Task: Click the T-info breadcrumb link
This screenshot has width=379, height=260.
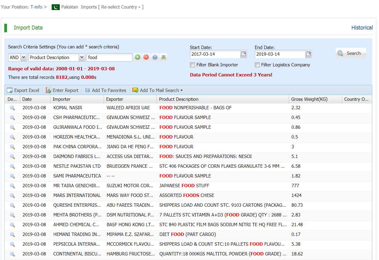Action: (x=36, y=7)
